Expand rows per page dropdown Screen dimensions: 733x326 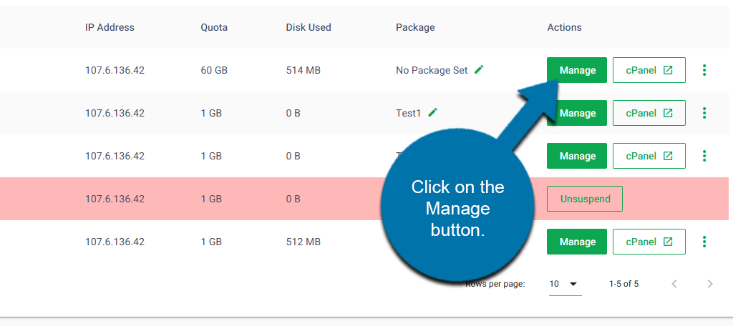(x=564, y=284)
